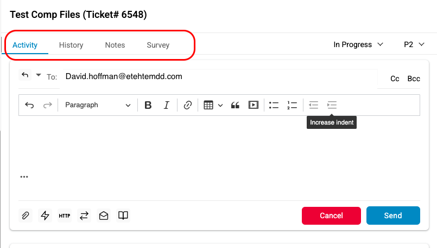Open the P2 priority dropdown
This screenshot has height=248, width=437.
pos(414,44)
